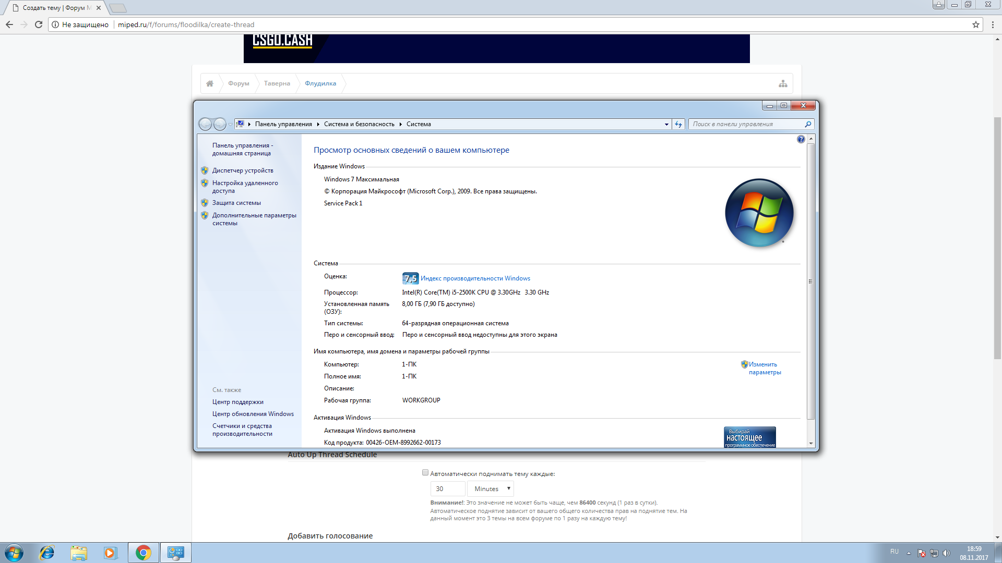This screenshot has width=1002, height=563.
Task: Show hidden tray icons arrow
Action: coord(909,553)
